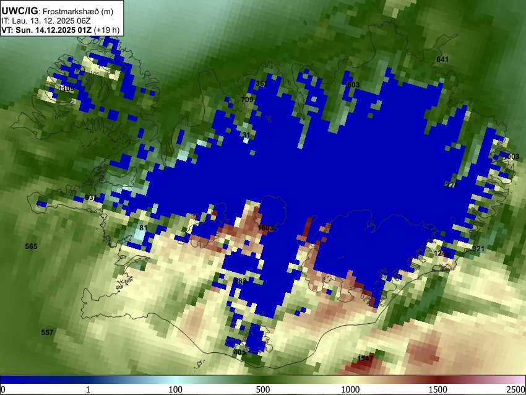The width and height of the screenshot is (526, 395).
Task: Click the map value 283
Action: click(x=240, y=281)
